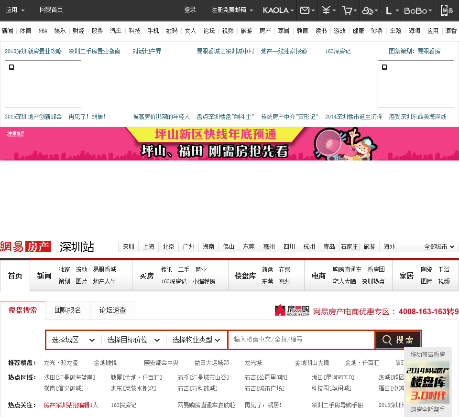Open red link 房产深圳站招编辑1人

click(71, 406)
